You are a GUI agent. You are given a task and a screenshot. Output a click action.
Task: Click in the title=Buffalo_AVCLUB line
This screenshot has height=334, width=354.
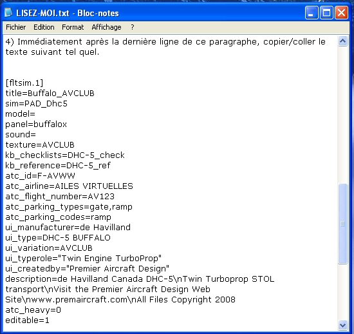[x=50, y=93]
